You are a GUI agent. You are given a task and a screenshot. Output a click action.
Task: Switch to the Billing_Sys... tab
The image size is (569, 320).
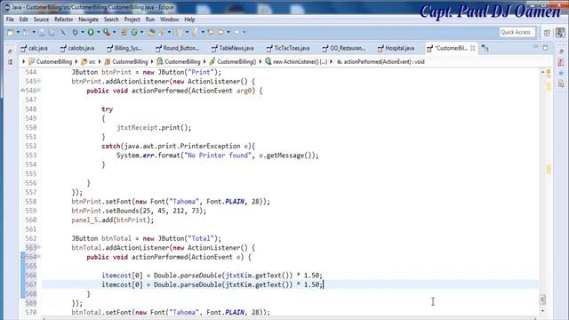click(124, 48)
